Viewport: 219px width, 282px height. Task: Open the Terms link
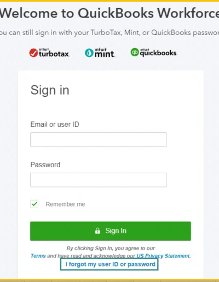(x=38, y=256)
